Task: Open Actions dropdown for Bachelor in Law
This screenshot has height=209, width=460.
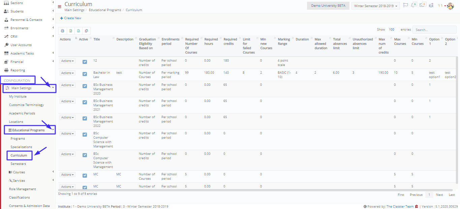Action: point(67,73)
